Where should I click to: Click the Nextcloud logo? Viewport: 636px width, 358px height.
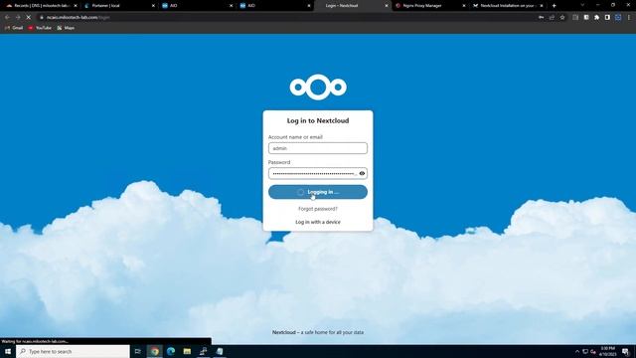click(x=318, y=87)
